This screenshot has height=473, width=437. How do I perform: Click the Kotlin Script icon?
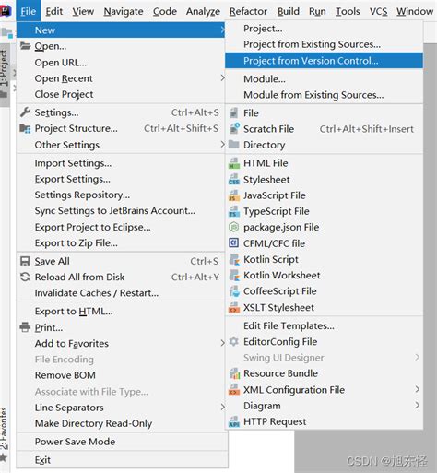pyautogui.click(x=234, y=259)
